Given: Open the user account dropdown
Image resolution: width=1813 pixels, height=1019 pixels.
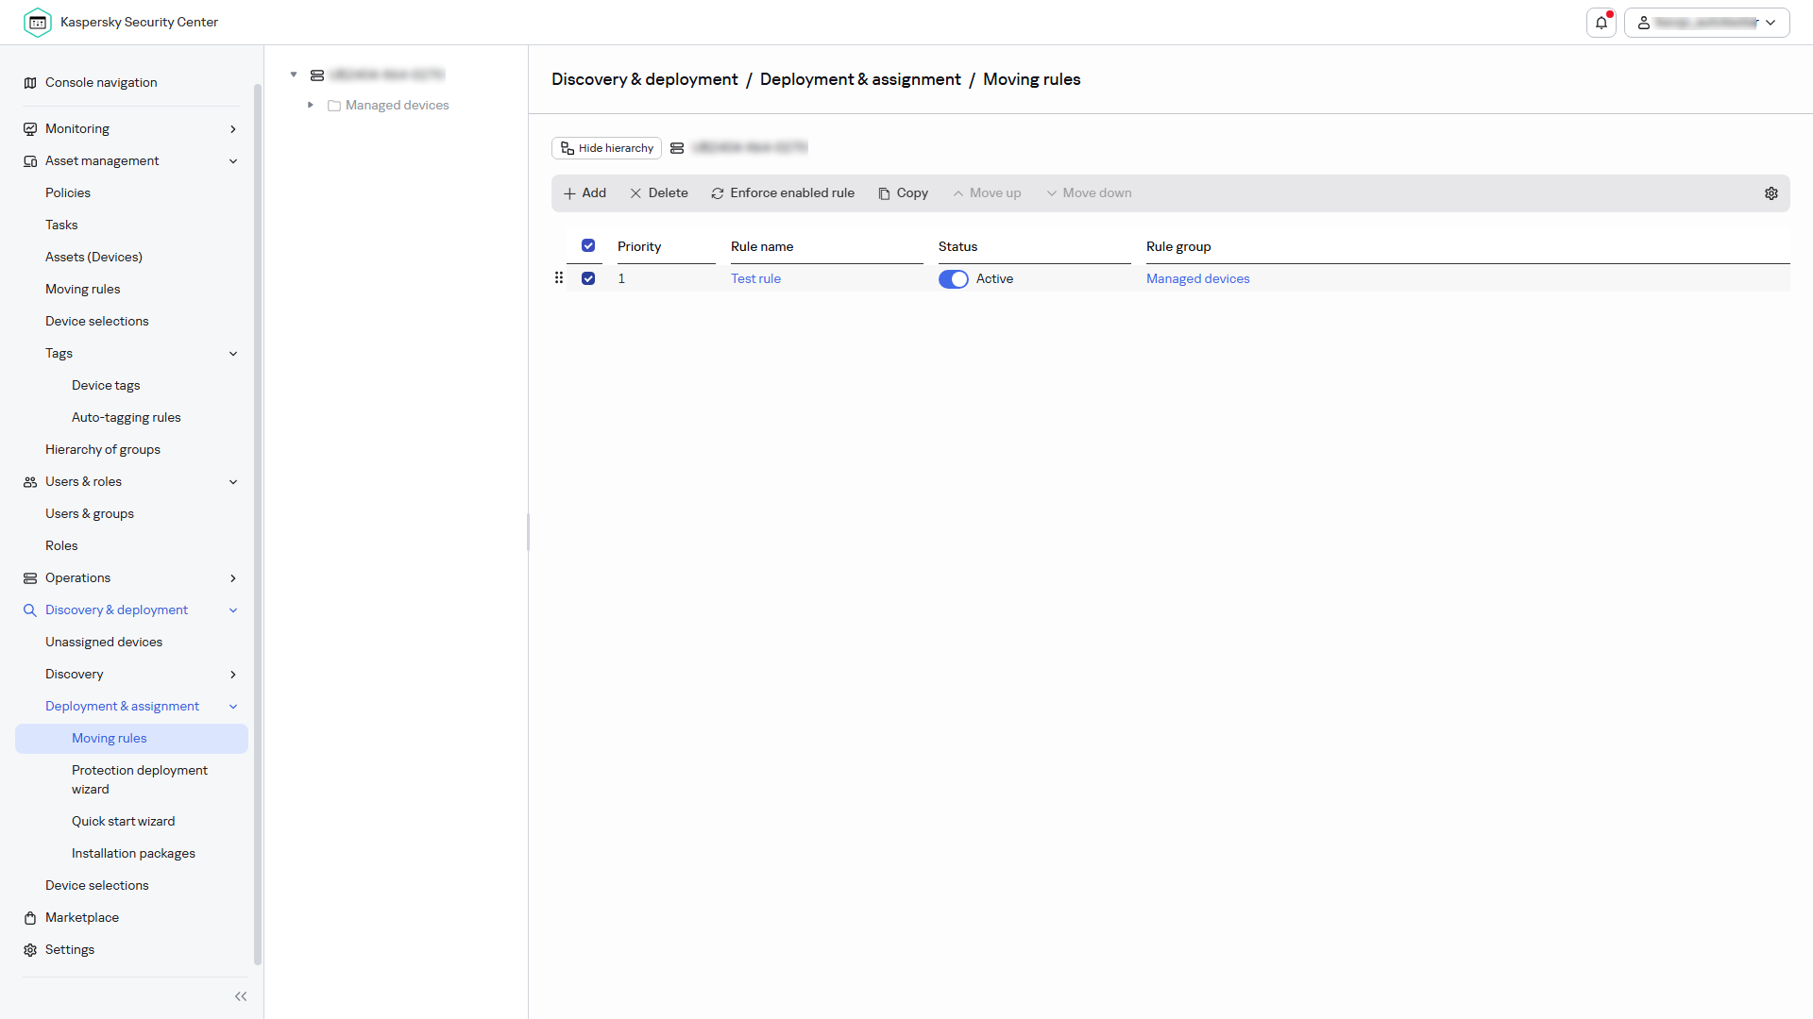Looking at the screenshot, I should click(1707, 23).
